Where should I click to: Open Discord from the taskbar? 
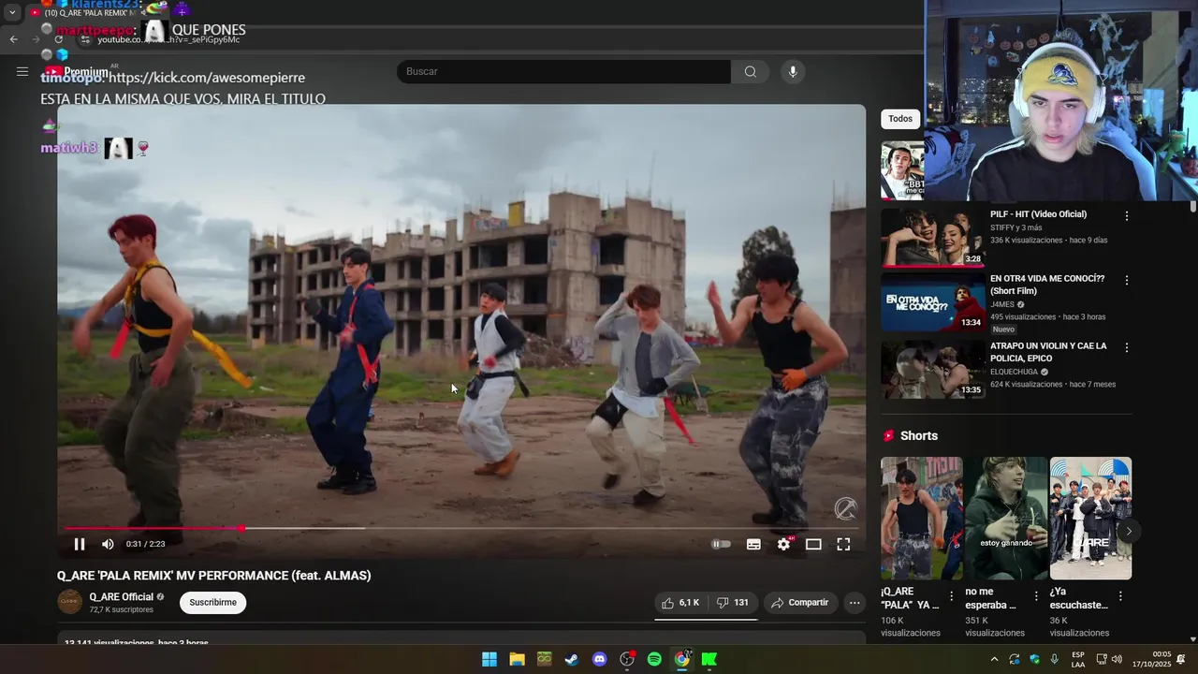click(x=600, y=659)
